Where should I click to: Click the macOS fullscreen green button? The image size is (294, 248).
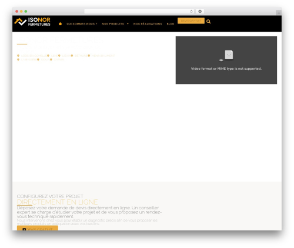click(x=26, y=11)
